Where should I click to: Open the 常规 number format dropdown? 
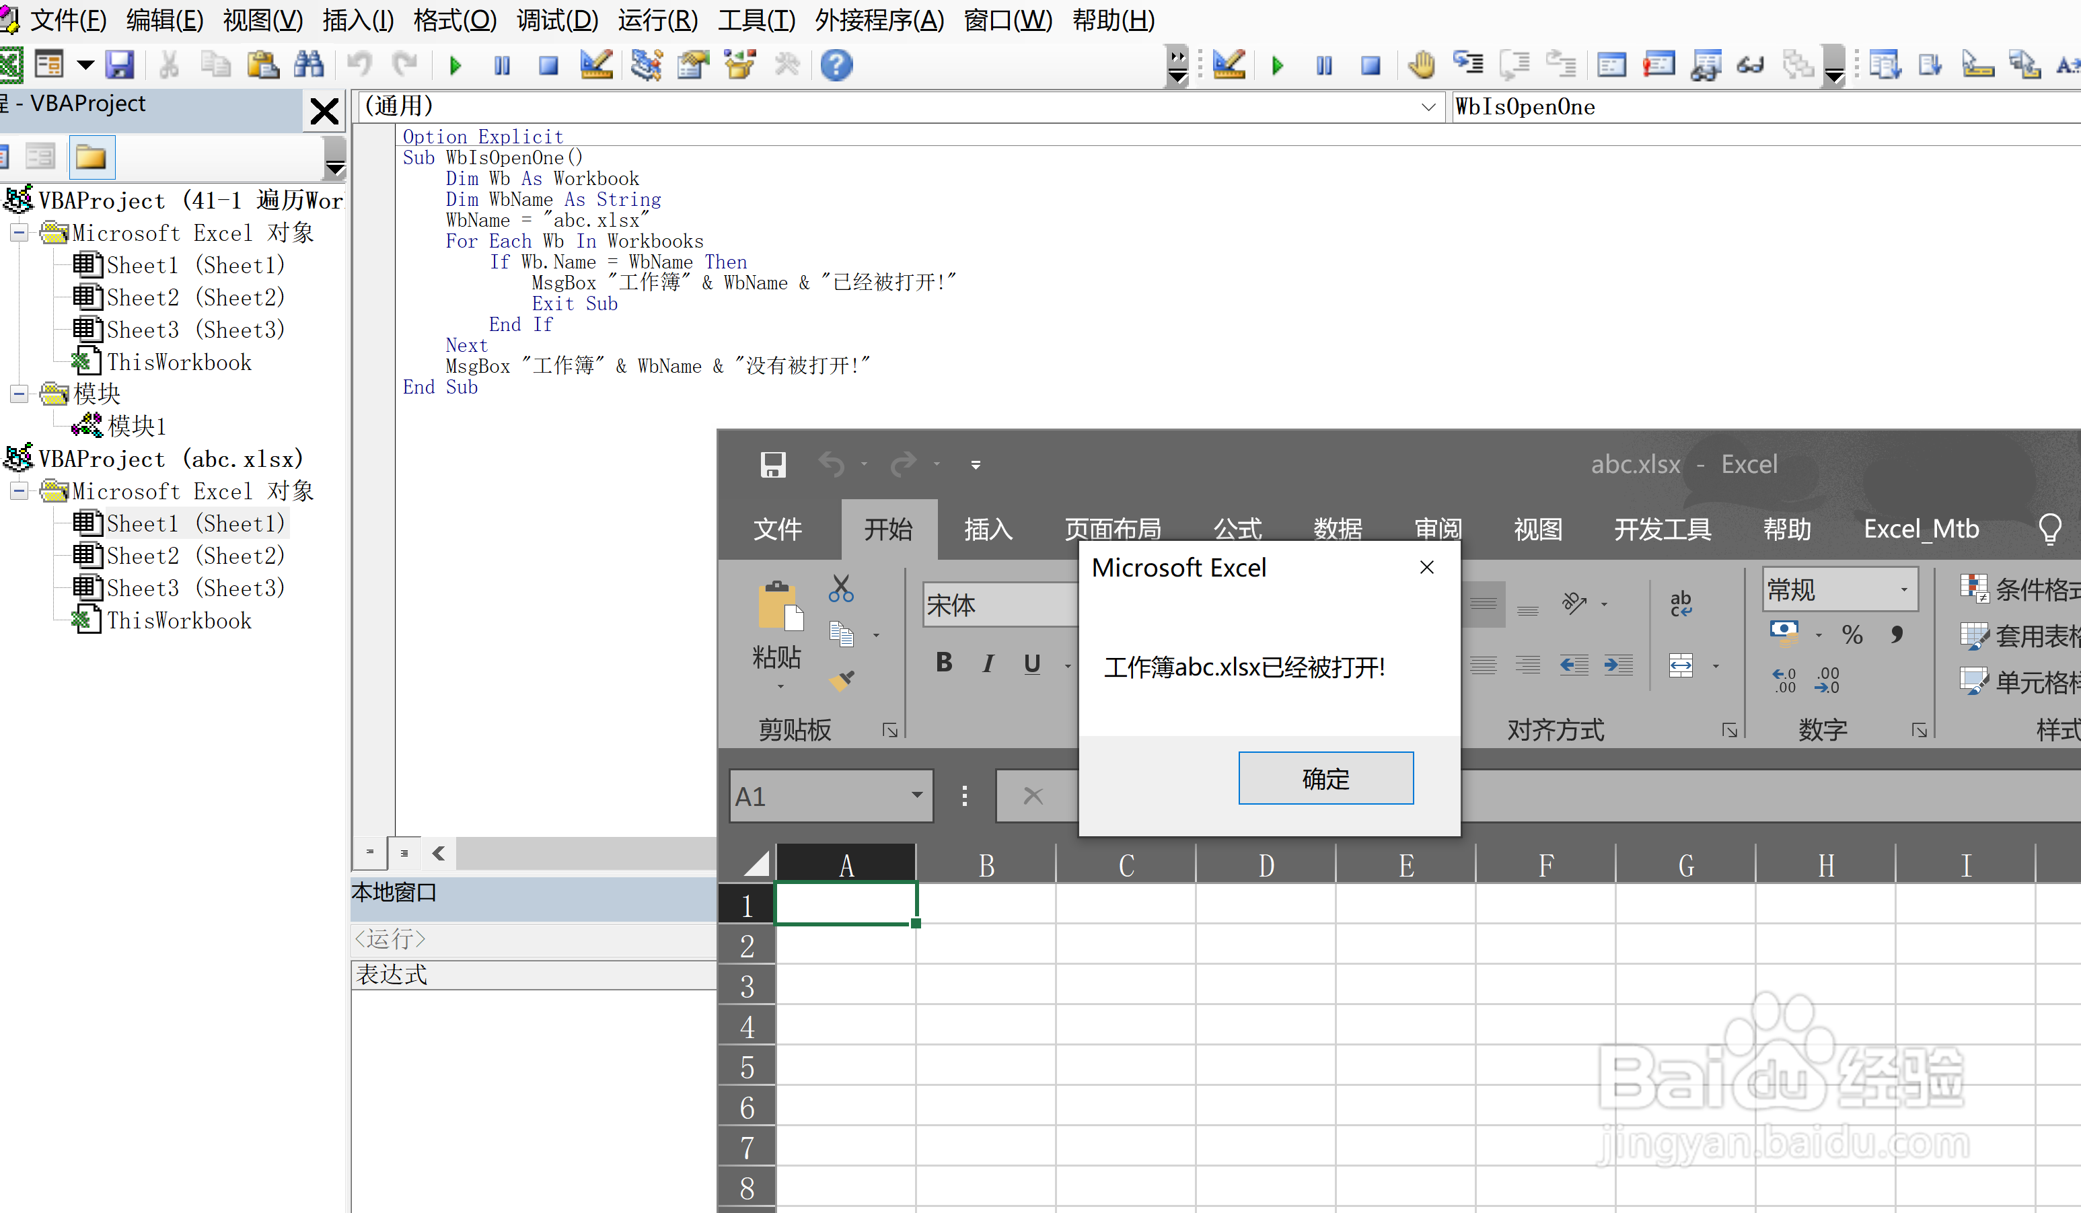click(1904, 589)
